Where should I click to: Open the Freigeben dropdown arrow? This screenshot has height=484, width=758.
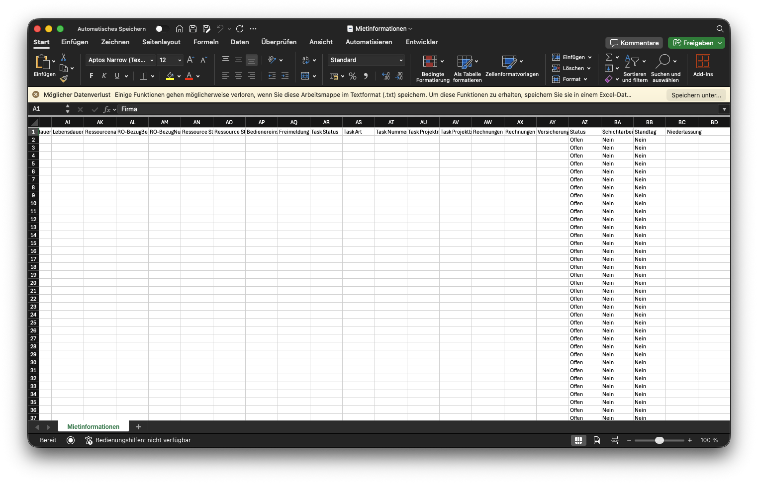(719, 43)
